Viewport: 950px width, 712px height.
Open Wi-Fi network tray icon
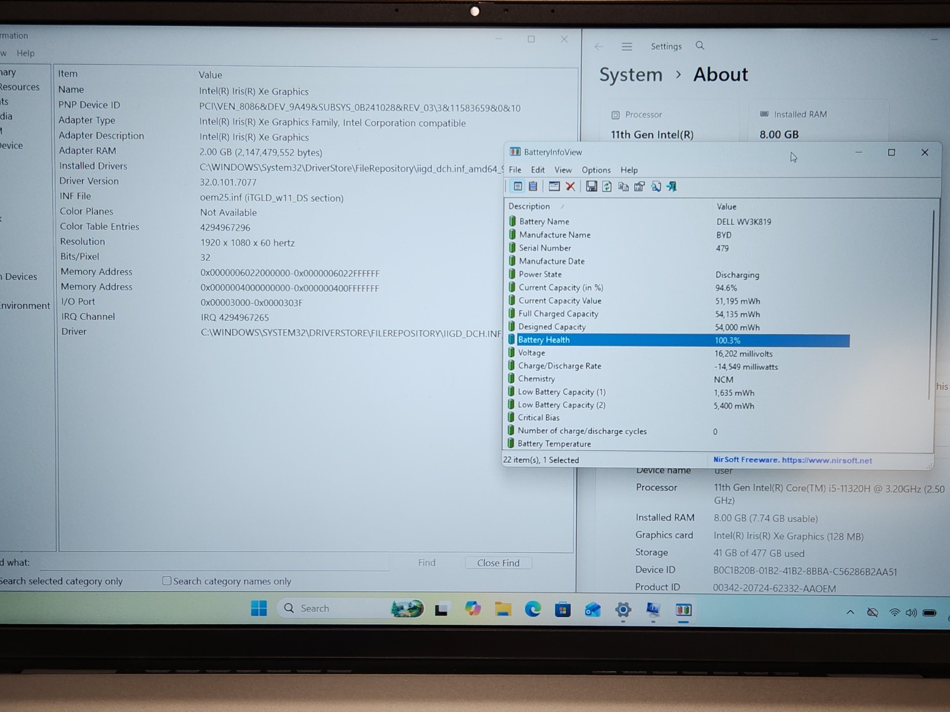point(894,612)
